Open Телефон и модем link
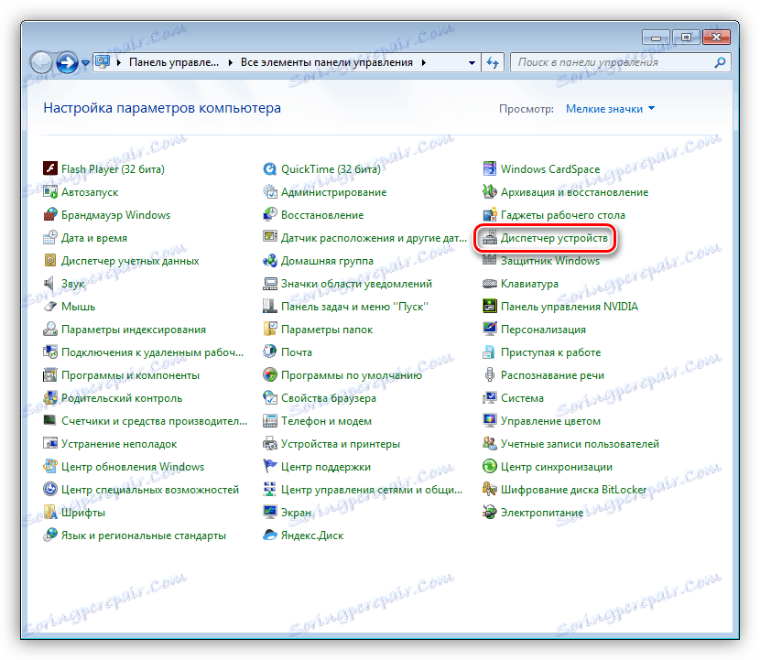Viewport: 760px width, 660px height. click(x=326, y=421)
